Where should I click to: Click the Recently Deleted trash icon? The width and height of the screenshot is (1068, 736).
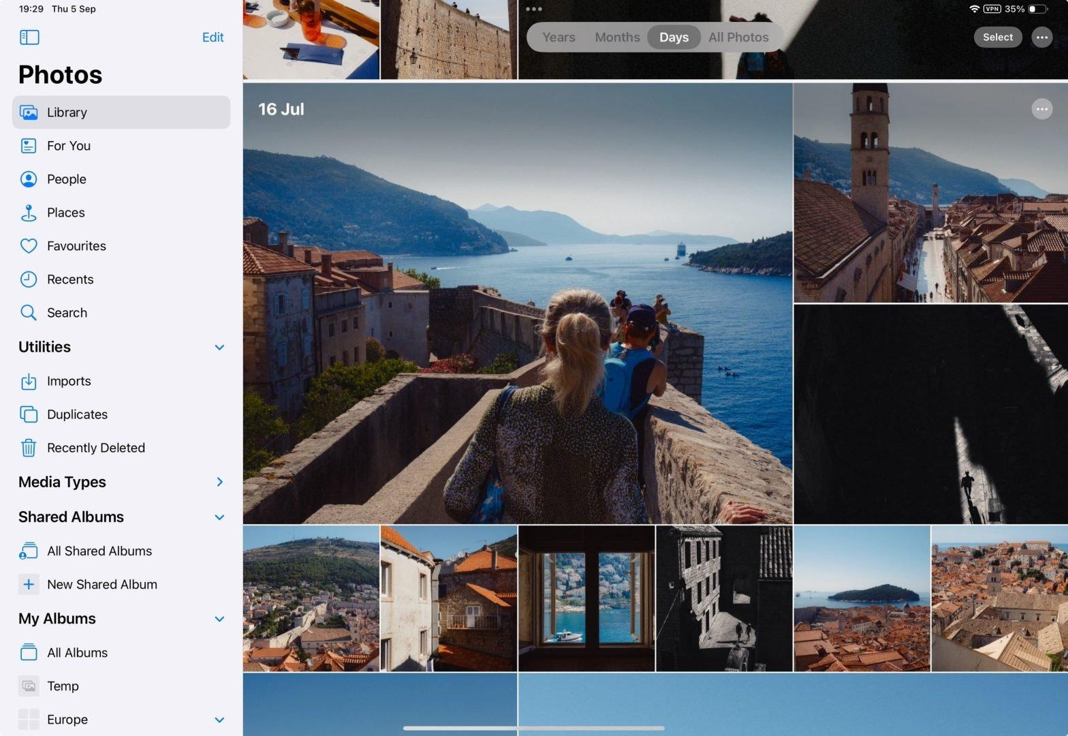(29, 448)
